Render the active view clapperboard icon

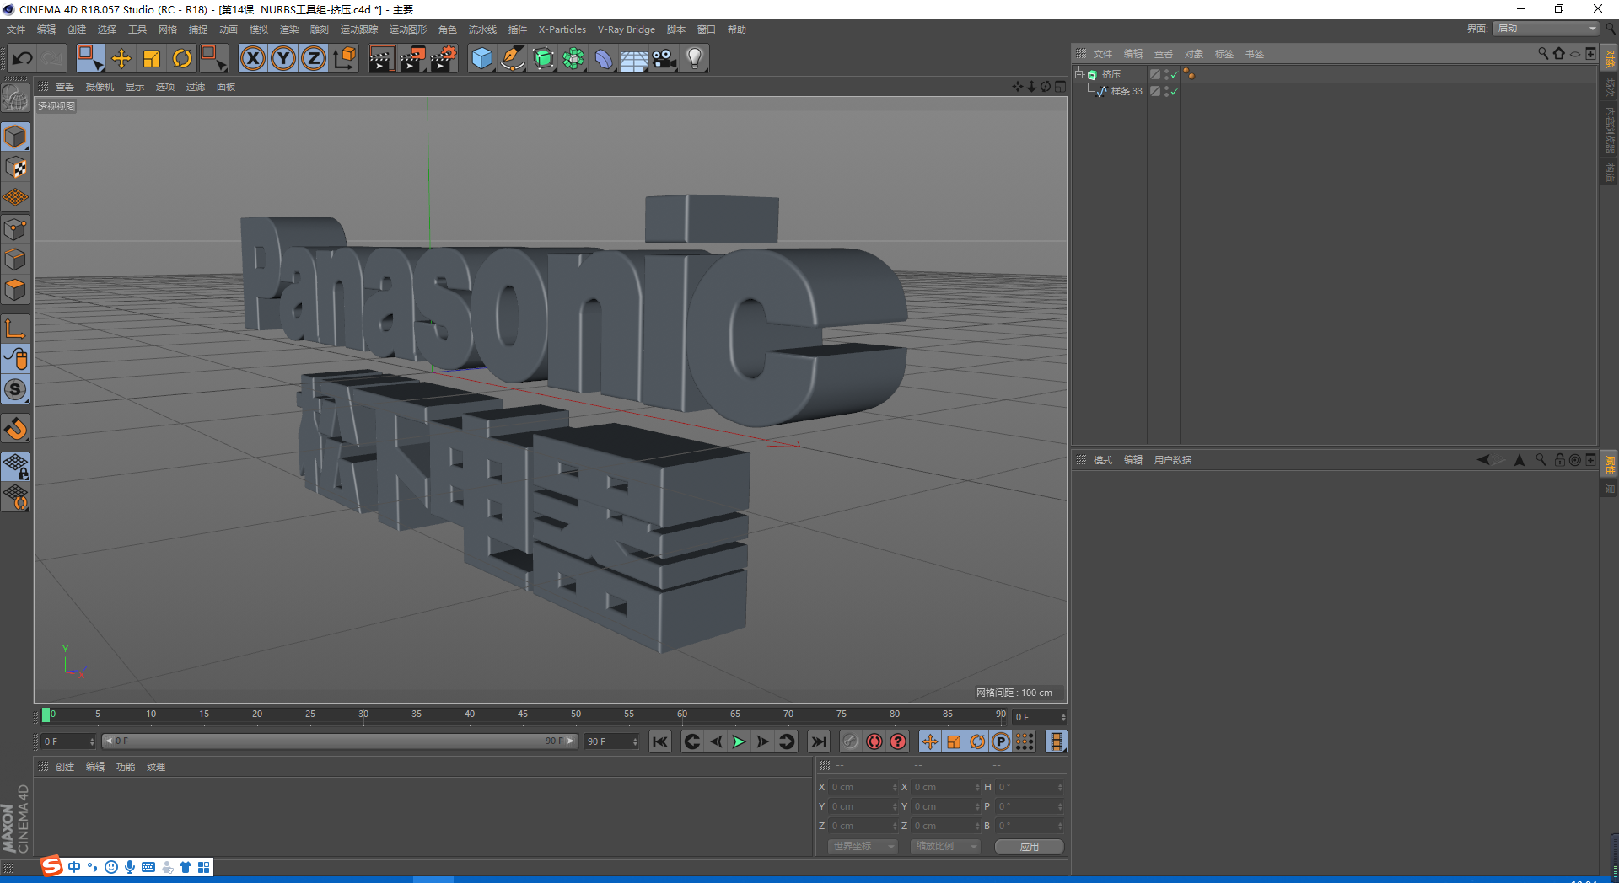tap(381, 58)
